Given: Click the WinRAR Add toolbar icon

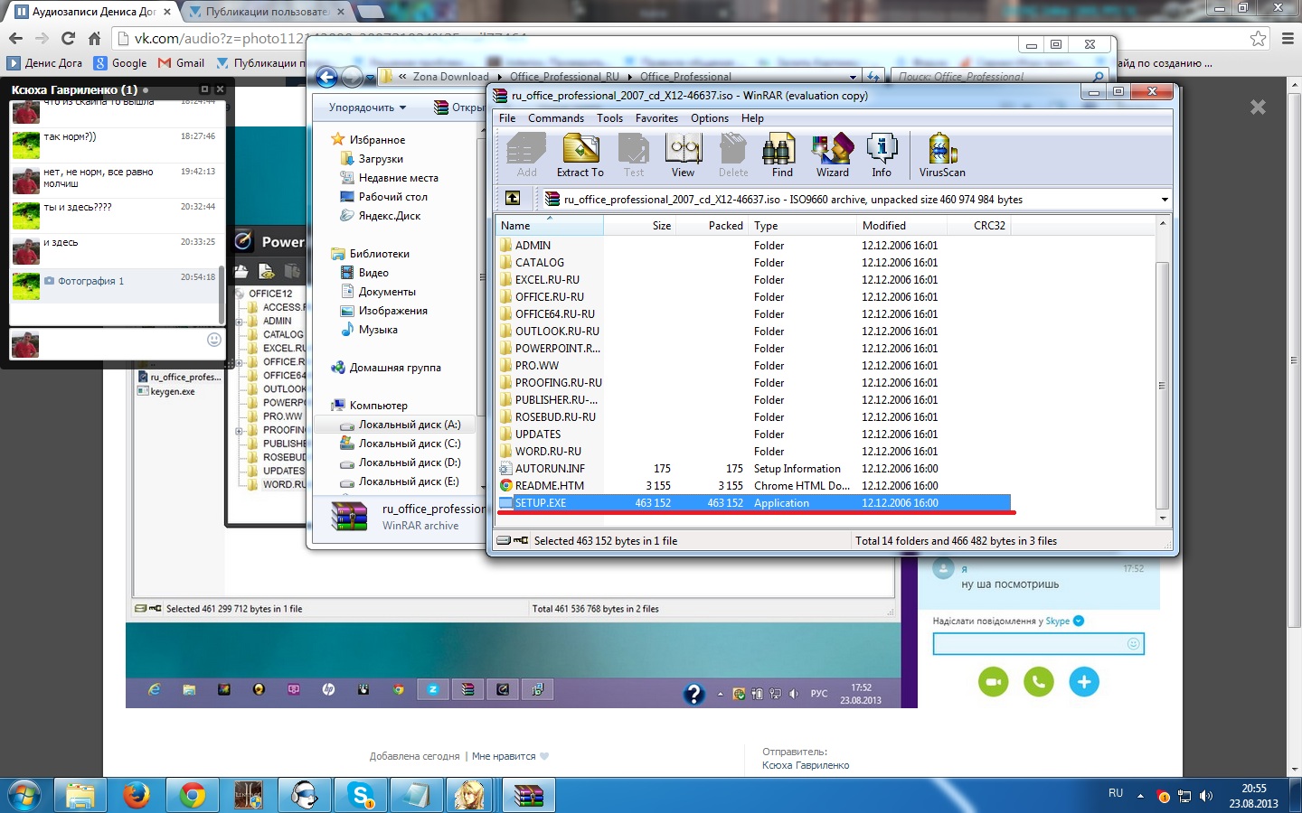Looking at the screenshot, I should point(527,155).
